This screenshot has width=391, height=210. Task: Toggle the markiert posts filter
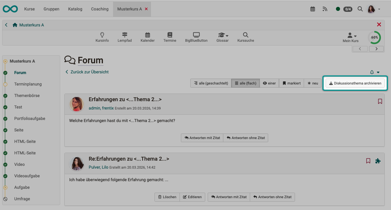(291, 83)
